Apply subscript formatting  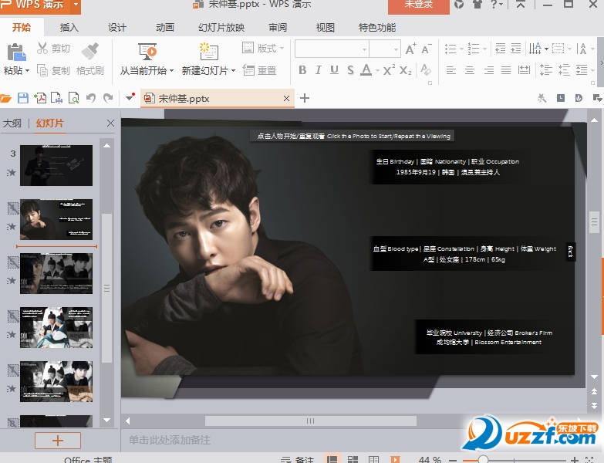point(405,70)
